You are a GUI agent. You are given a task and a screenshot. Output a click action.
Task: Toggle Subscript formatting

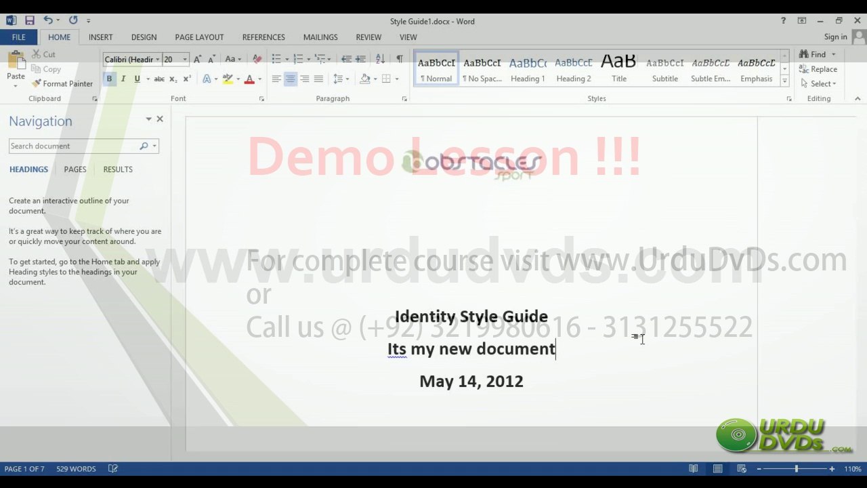click(173, 79)
